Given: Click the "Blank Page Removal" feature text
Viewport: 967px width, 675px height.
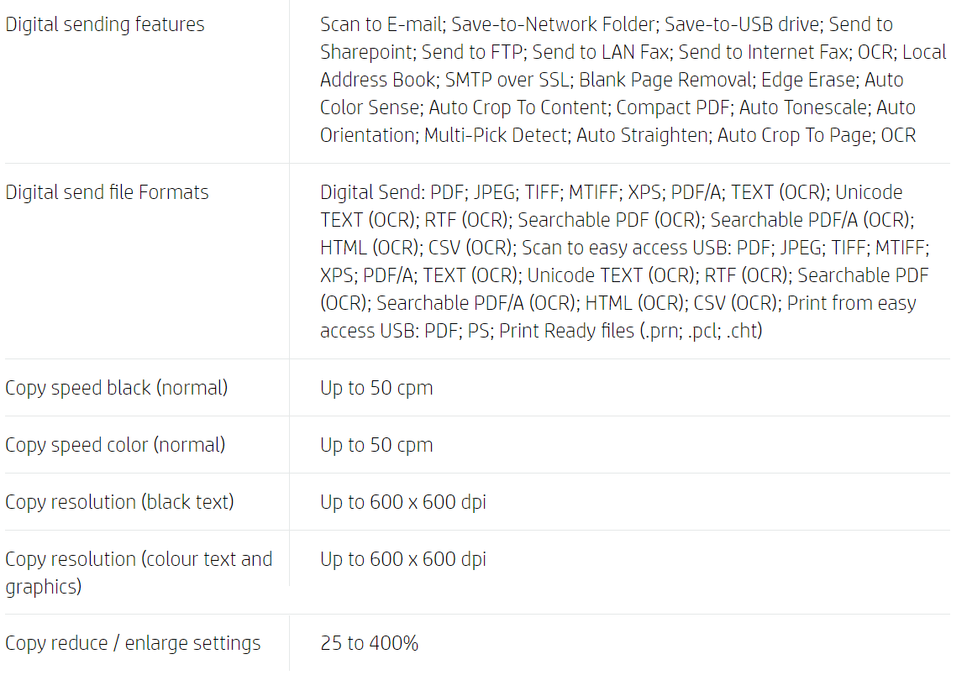Looking at the screenshot, I should coord(665,80).
